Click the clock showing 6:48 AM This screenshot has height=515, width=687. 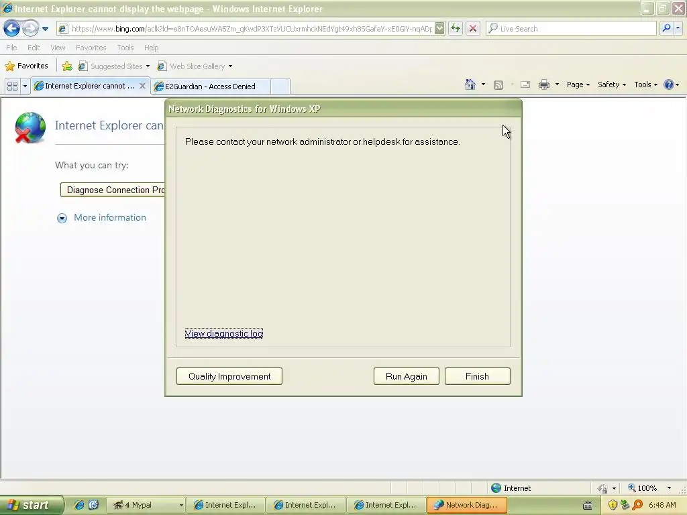pyautogui.click(x=662, y=505)
